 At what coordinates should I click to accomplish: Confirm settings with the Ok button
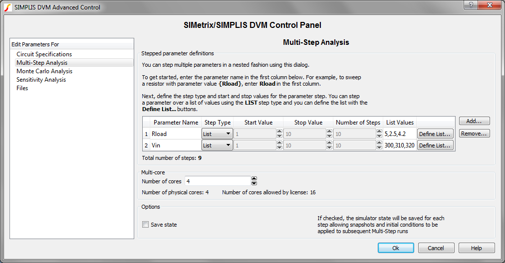[396, 248]
